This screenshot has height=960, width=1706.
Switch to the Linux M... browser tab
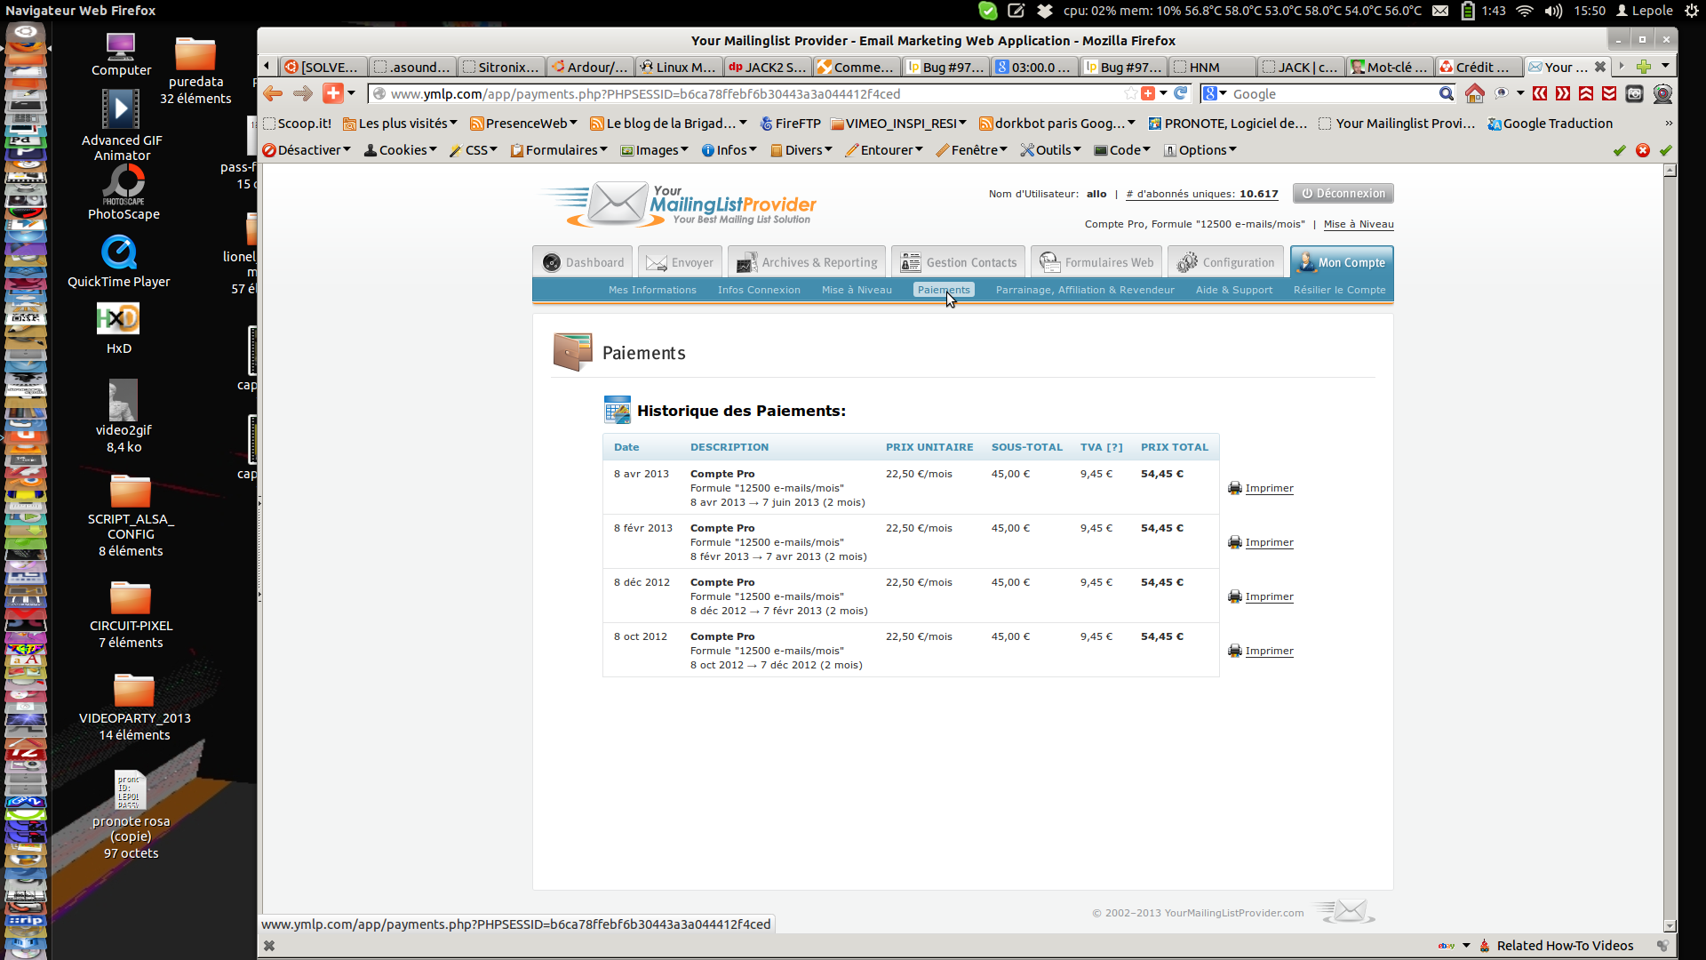point(678,67)
